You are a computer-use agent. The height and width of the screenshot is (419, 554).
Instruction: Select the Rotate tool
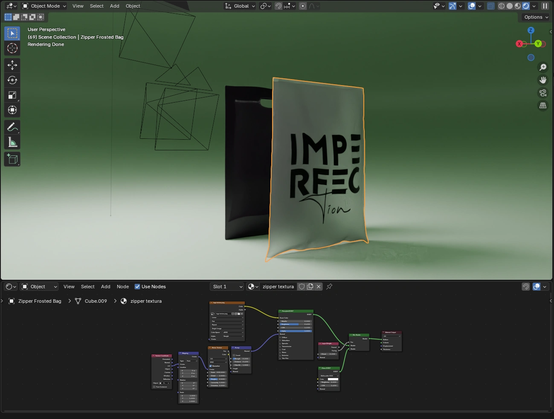12,80
